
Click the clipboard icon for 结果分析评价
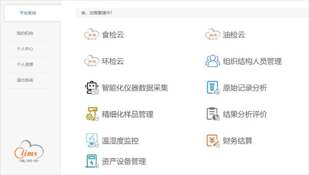click(x=213, y=114)
